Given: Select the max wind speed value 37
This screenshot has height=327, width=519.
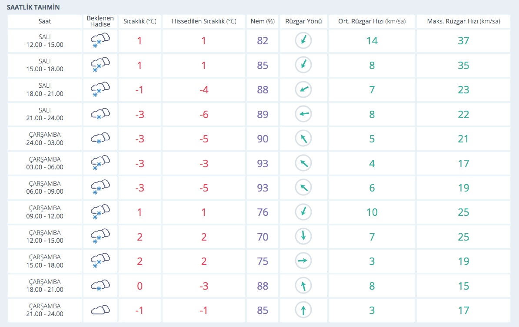Looking at the screenshot, I should [x=463, y=41].
